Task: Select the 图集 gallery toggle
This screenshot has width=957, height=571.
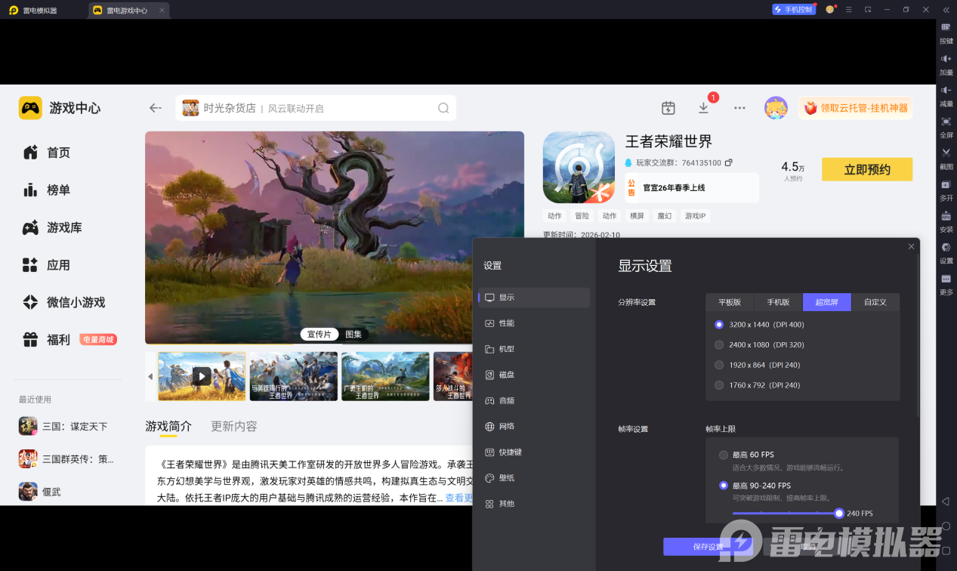Action: point(353,334)
